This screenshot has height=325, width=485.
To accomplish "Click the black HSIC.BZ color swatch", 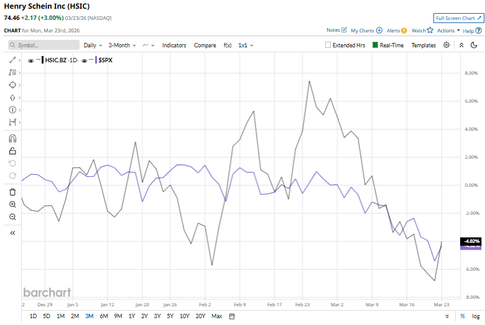I will (x=43, y=60).
